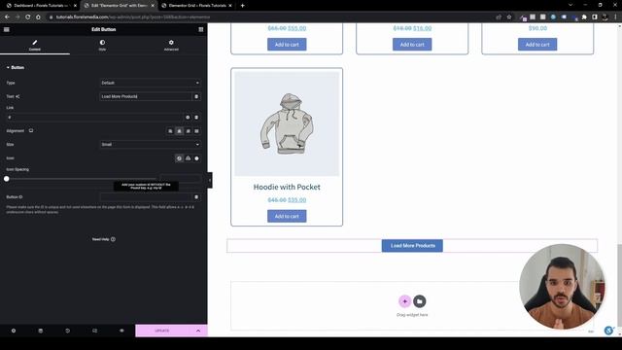The image size is (622, 350).
Task: Preview changes with the eye icon
Action: point(121,331)
